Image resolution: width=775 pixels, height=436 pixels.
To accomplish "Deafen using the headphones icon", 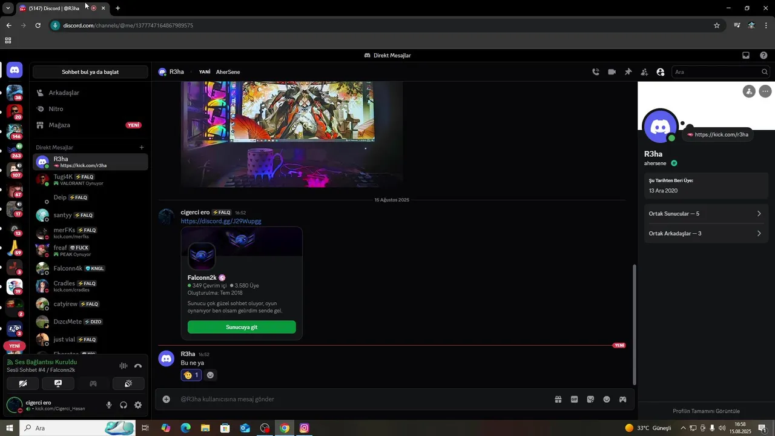I will (x=124, y=405).
